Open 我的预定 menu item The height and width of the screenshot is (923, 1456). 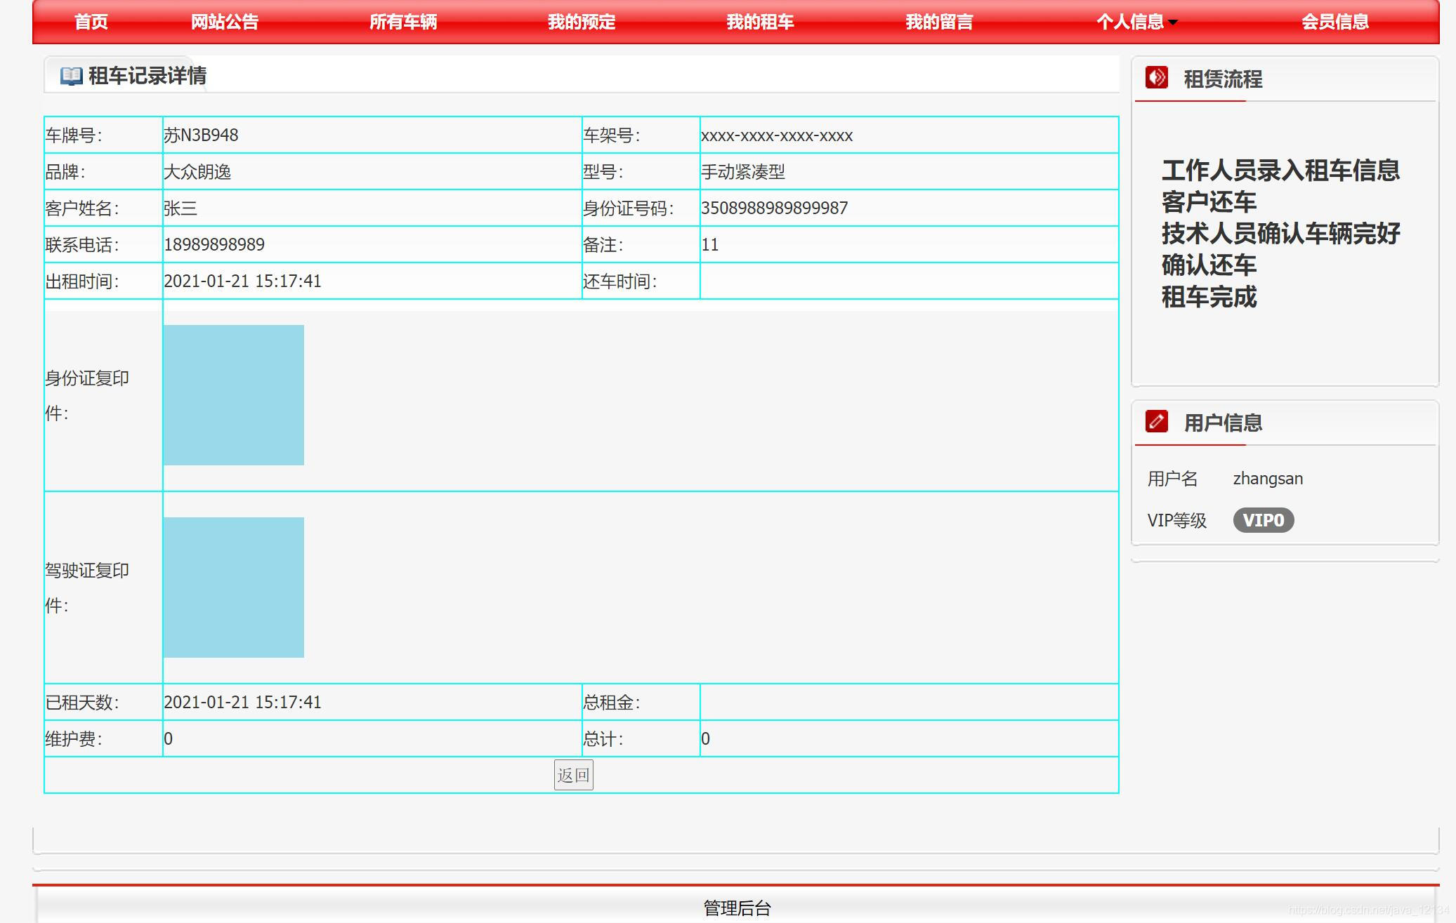[x=582, y=22]
